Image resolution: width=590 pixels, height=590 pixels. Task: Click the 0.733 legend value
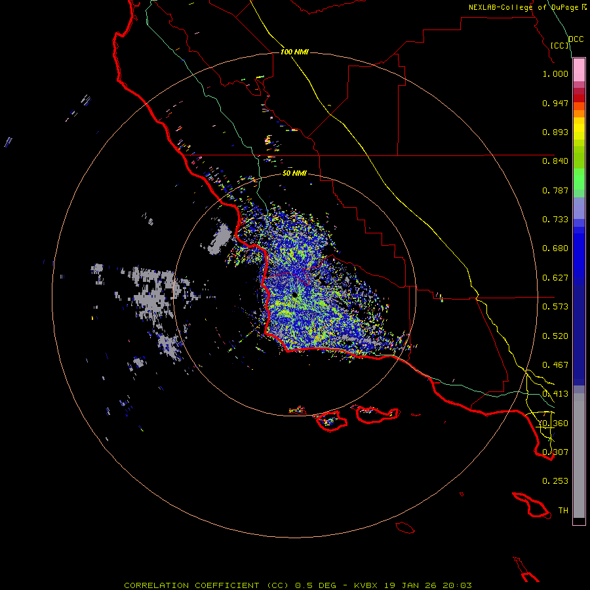[555, 220]
